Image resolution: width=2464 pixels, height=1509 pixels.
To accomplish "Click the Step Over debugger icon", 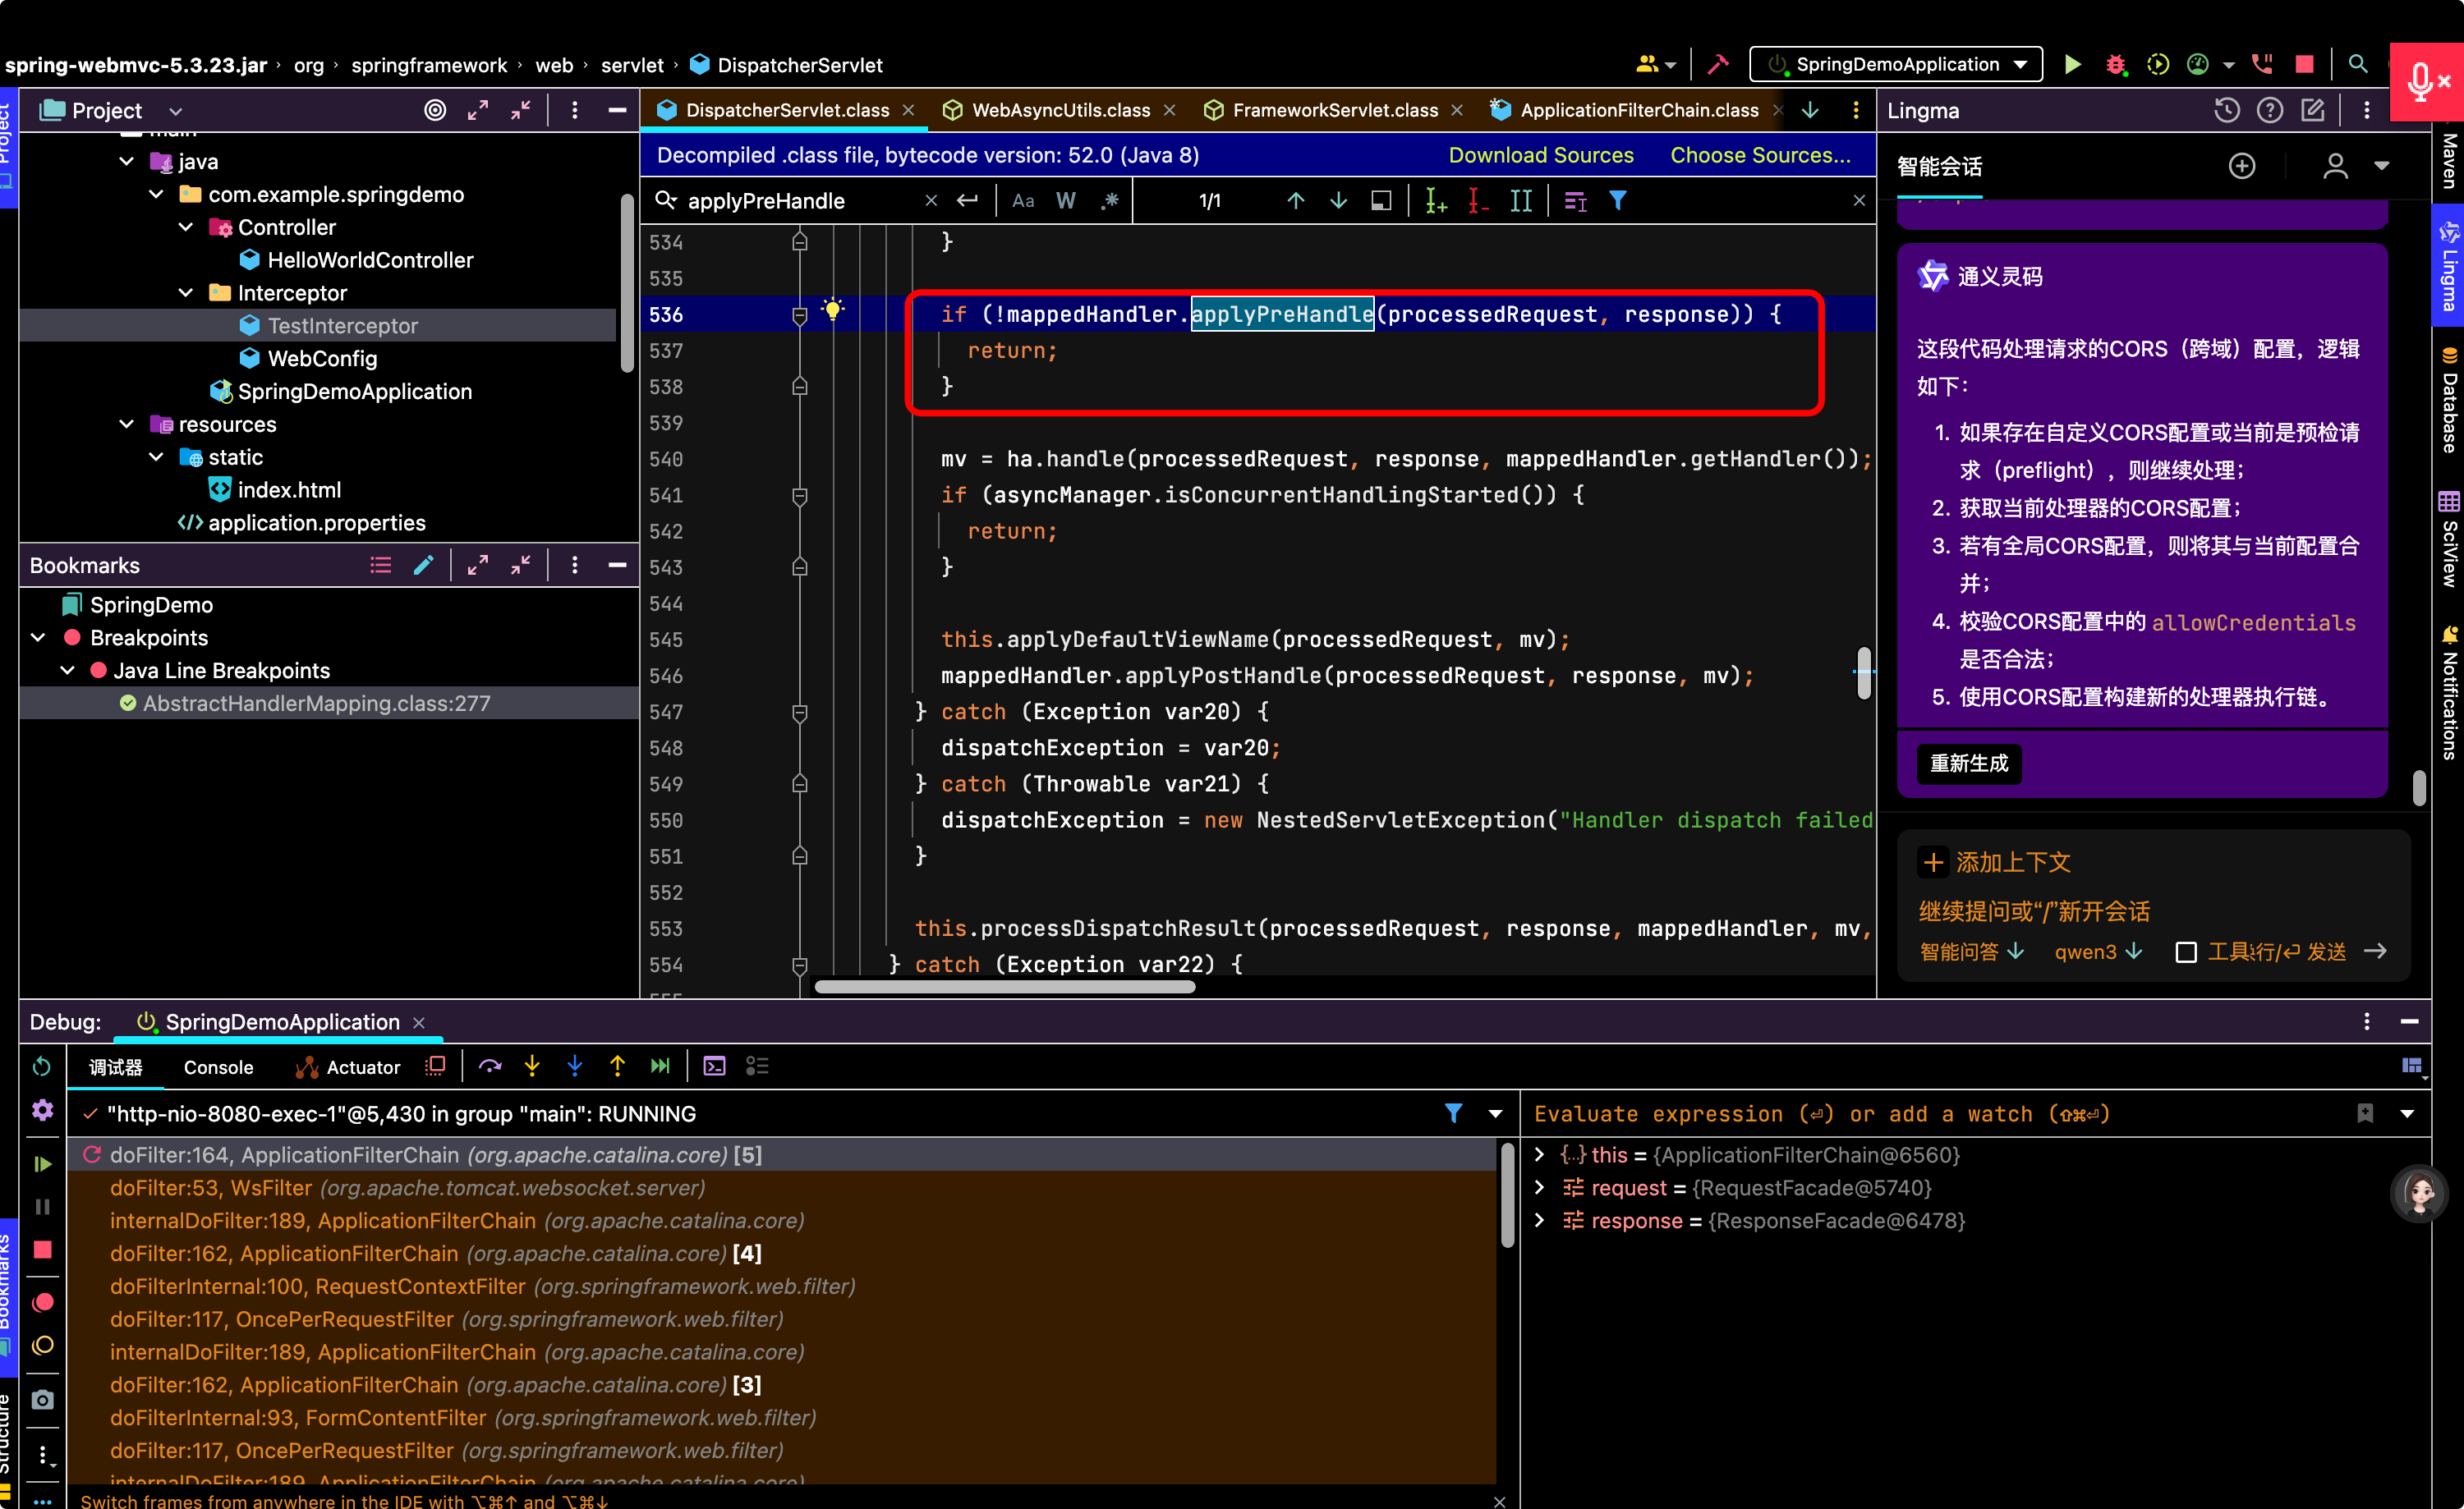I will pos(490,1066).
